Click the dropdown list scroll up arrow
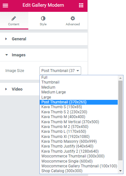126x176 pixels. point(120,78)
